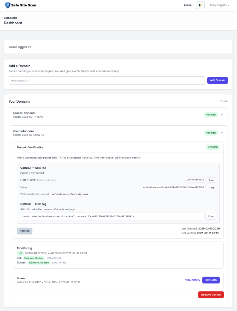237x311 pixels.
Task: Expand the apollos-dev.com domain row
Action: 222,115
